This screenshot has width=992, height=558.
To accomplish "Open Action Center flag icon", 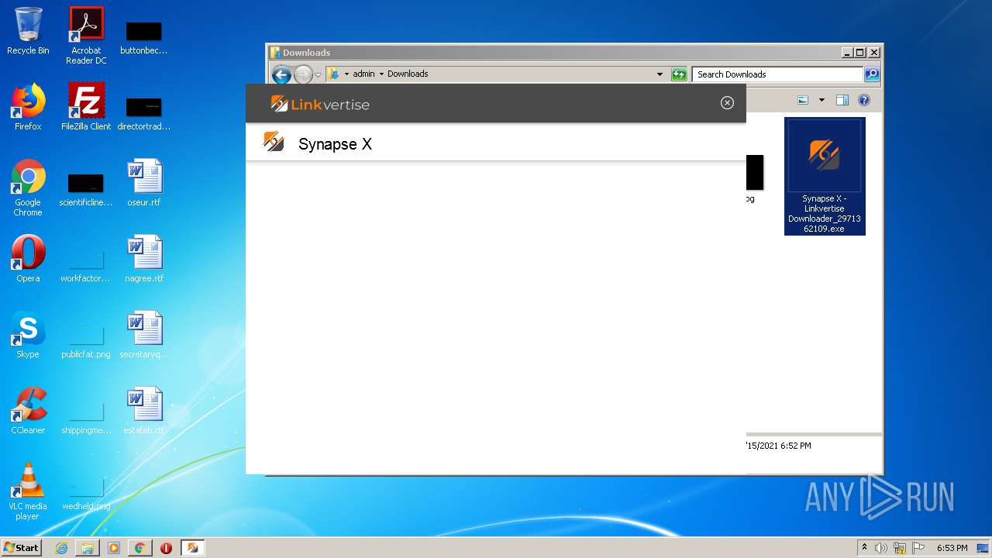I will tap(918, 548).
